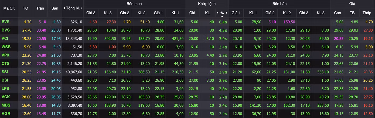Click the right arrow next to % column
Image resolution: width=375 pixels, height=118 pixels.
227,13
